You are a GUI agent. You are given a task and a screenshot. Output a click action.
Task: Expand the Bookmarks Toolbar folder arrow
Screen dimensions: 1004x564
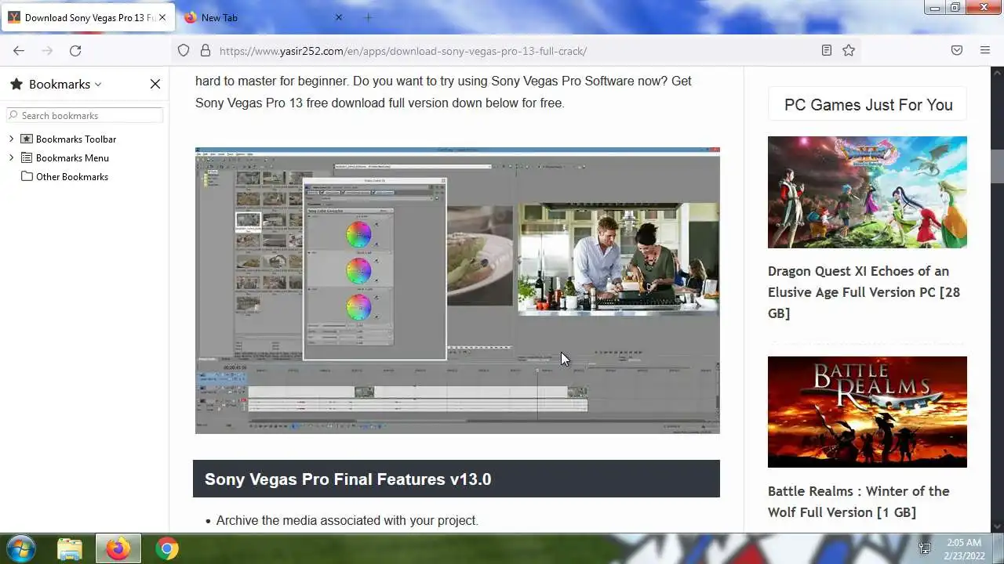[12, 139]
